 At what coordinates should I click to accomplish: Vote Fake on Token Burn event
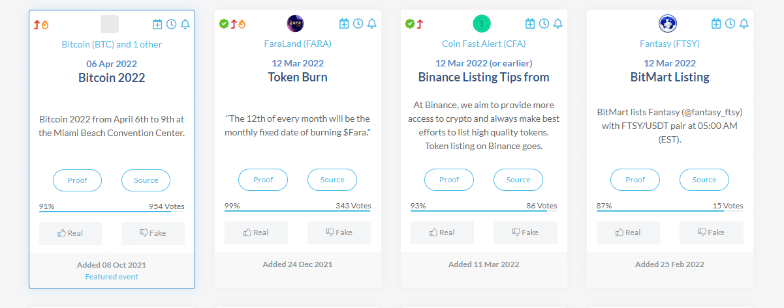[339, 232]
